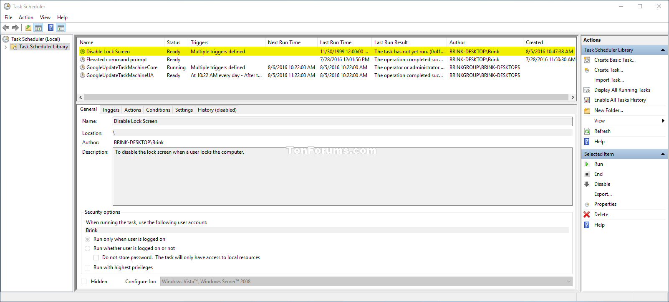Sort tasks by the Status column header
Screen dimensions: 669x302
click(x=176, y=42)
